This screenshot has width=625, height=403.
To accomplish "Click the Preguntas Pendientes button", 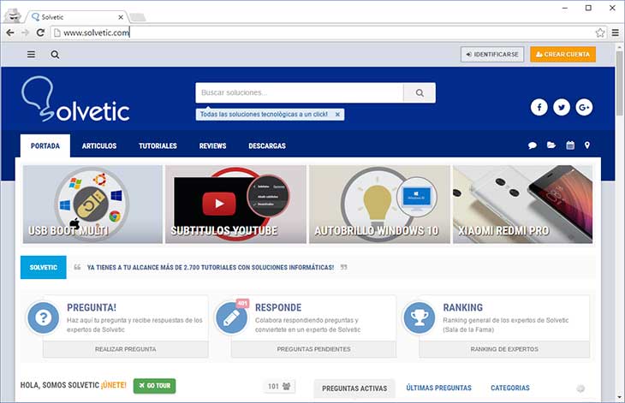I will click(x=313, y=349).
